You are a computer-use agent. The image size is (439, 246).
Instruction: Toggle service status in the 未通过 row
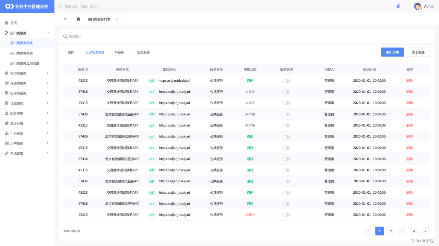point(286,215)
